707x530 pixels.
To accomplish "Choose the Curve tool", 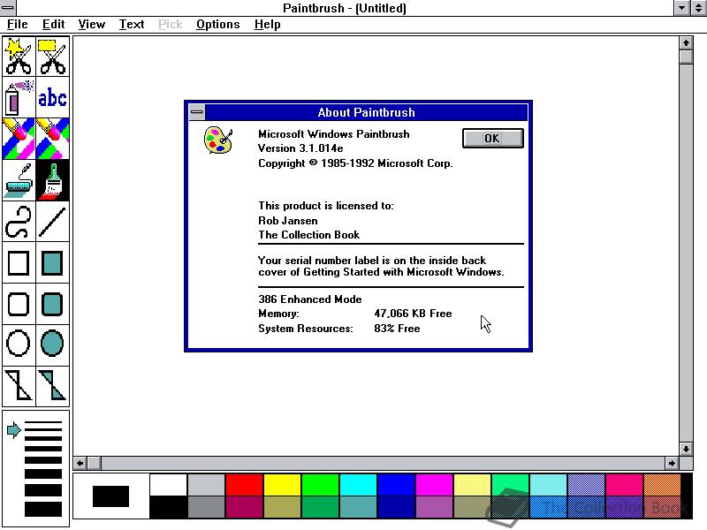I will 19,222.
